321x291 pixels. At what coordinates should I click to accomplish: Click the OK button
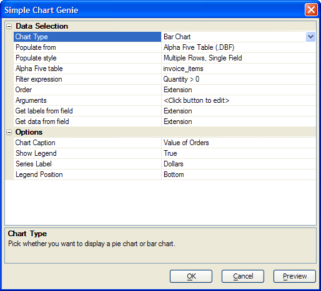pyautogui.click(x=191, y=276)
